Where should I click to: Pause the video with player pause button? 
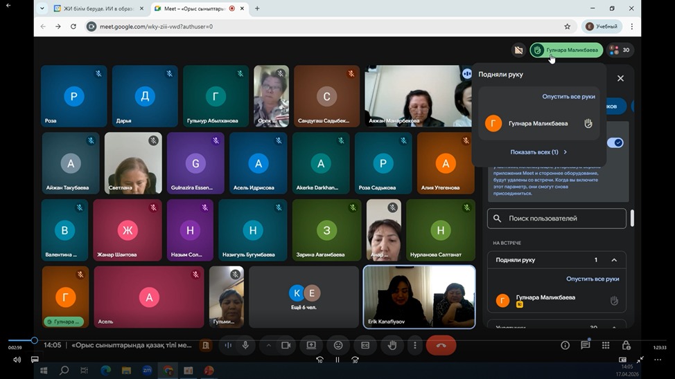point(337,360)
